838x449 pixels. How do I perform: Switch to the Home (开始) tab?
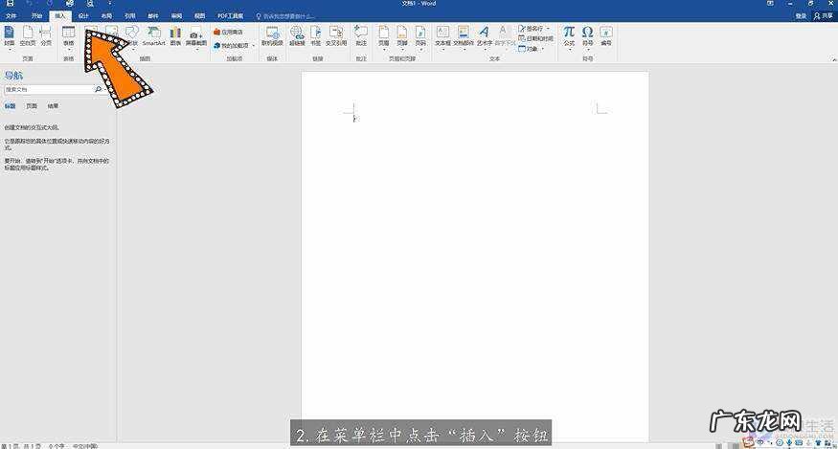[x=36, y=16]
